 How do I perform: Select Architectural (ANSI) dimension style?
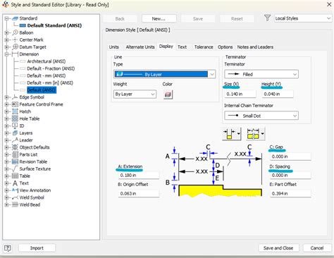(x=47, y=61)
